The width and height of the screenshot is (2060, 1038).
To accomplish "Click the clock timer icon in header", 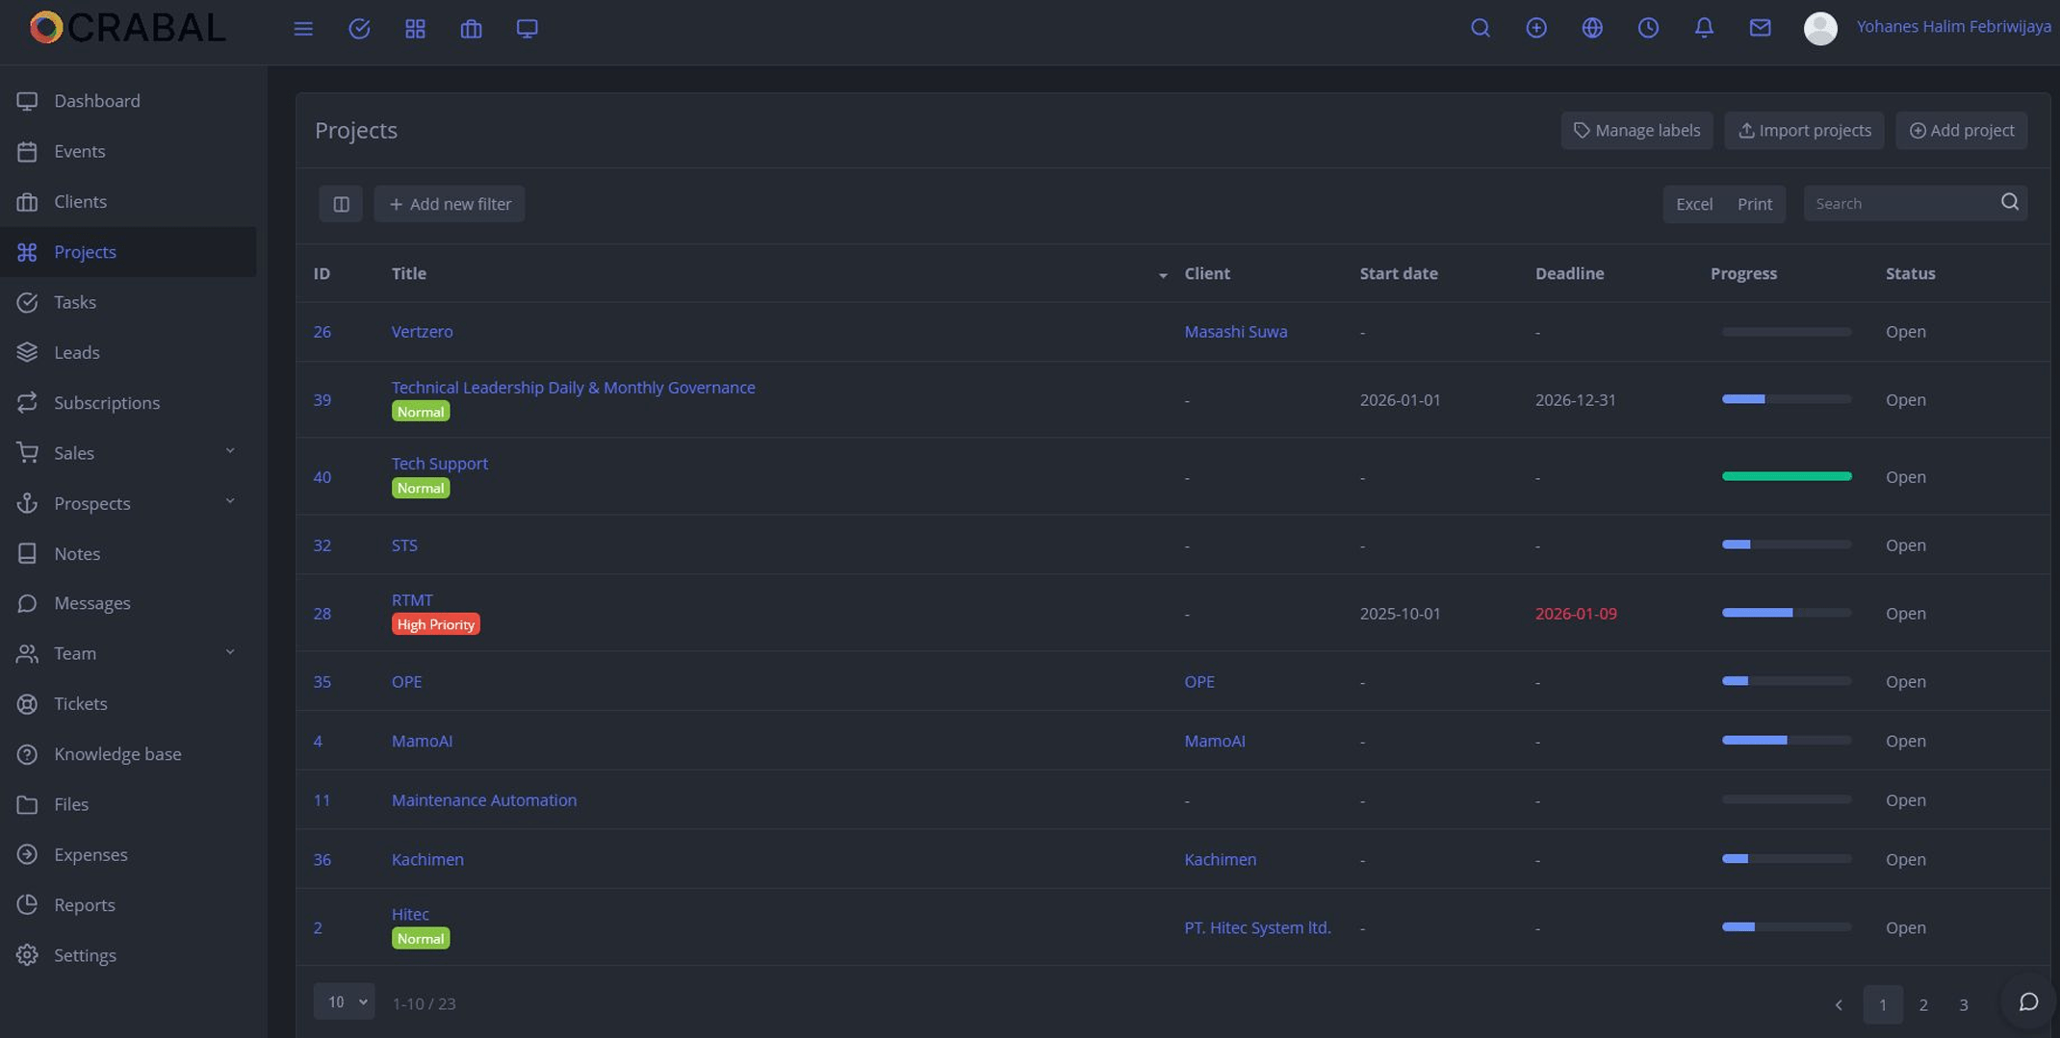I will click(x=1648, y=28).
